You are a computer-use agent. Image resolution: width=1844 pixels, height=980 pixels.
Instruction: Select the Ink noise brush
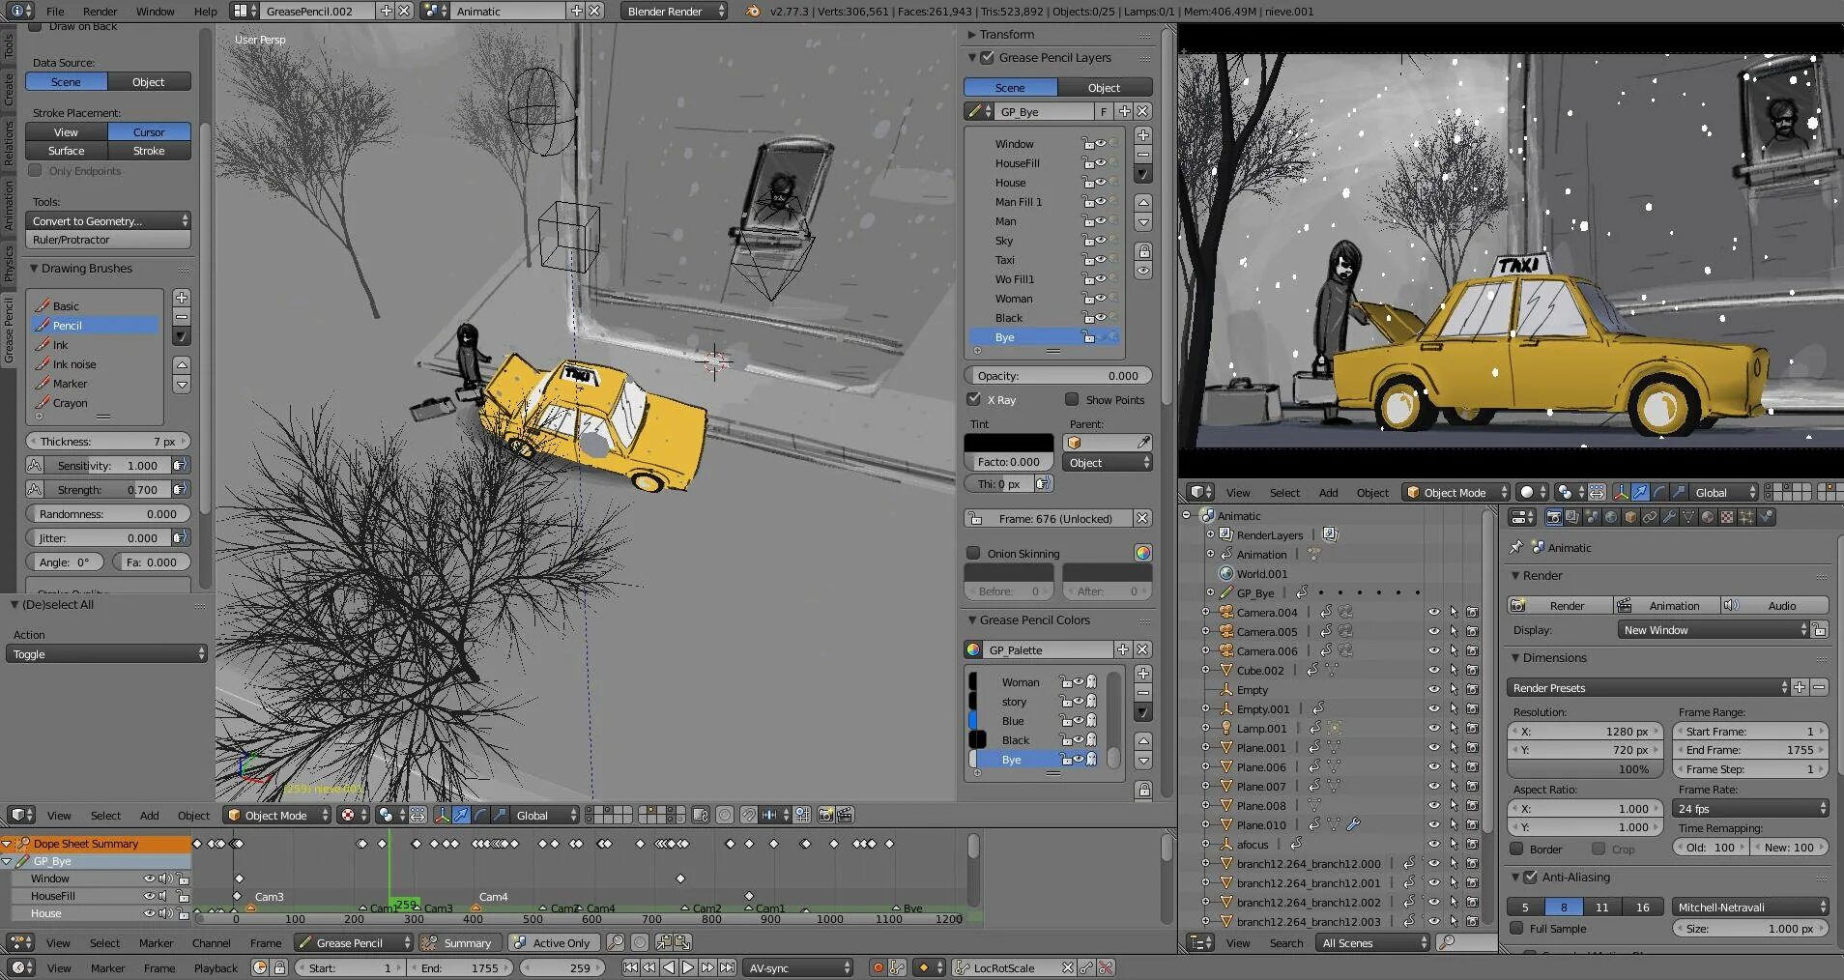(95, 364)
